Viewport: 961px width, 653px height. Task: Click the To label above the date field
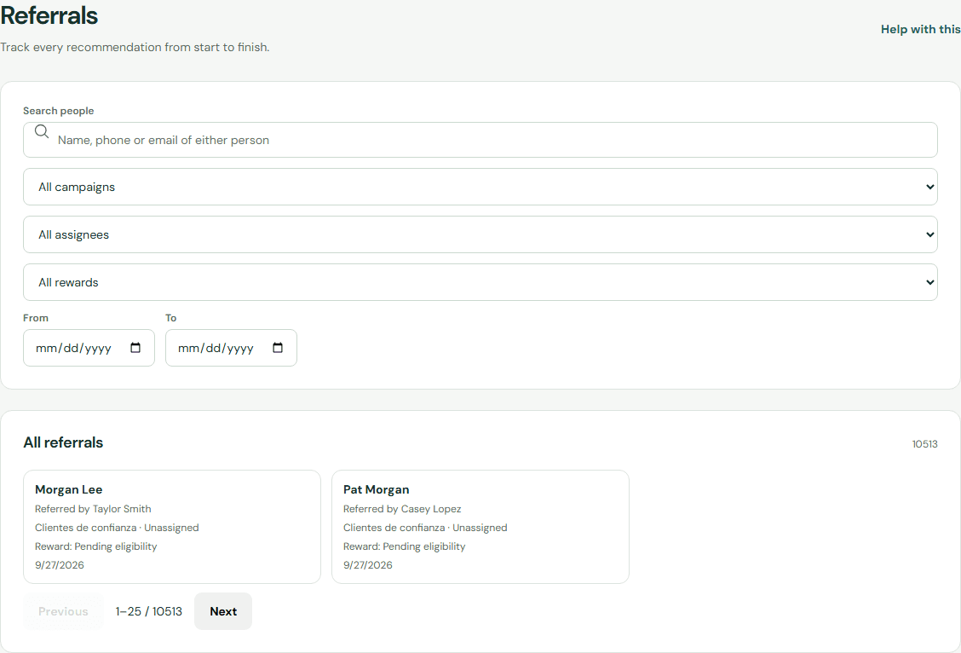tap(171, 318)
